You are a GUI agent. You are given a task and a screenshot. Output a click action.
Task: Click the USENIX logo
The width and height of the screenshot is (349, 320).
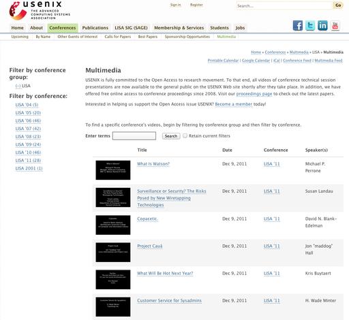[x=40, y=10]
